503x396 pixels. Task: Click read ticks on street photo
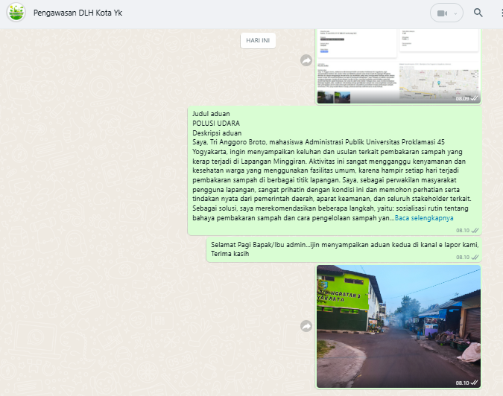click(475, 383)
